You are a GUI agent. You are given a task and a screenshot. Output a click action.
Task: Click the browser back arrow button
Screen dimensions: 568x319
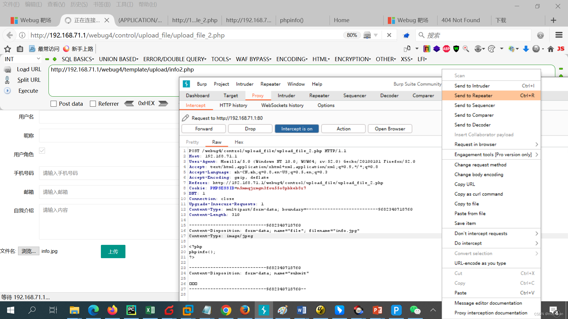[x=9, y=35]
